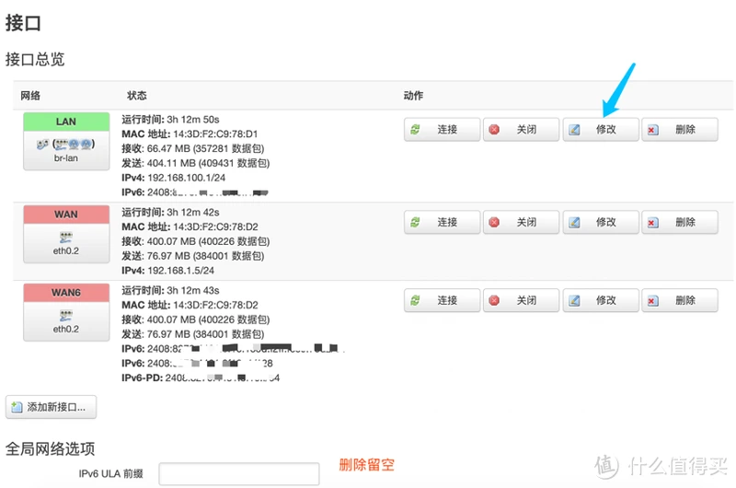The image size is (736, 488).
Task: Click the 关闭 button for WAN
Action: point(521,222)
